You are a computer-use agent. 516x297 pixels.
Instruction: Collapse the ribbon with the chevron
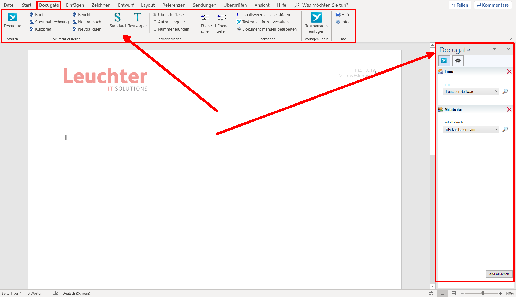pos(511,39)
